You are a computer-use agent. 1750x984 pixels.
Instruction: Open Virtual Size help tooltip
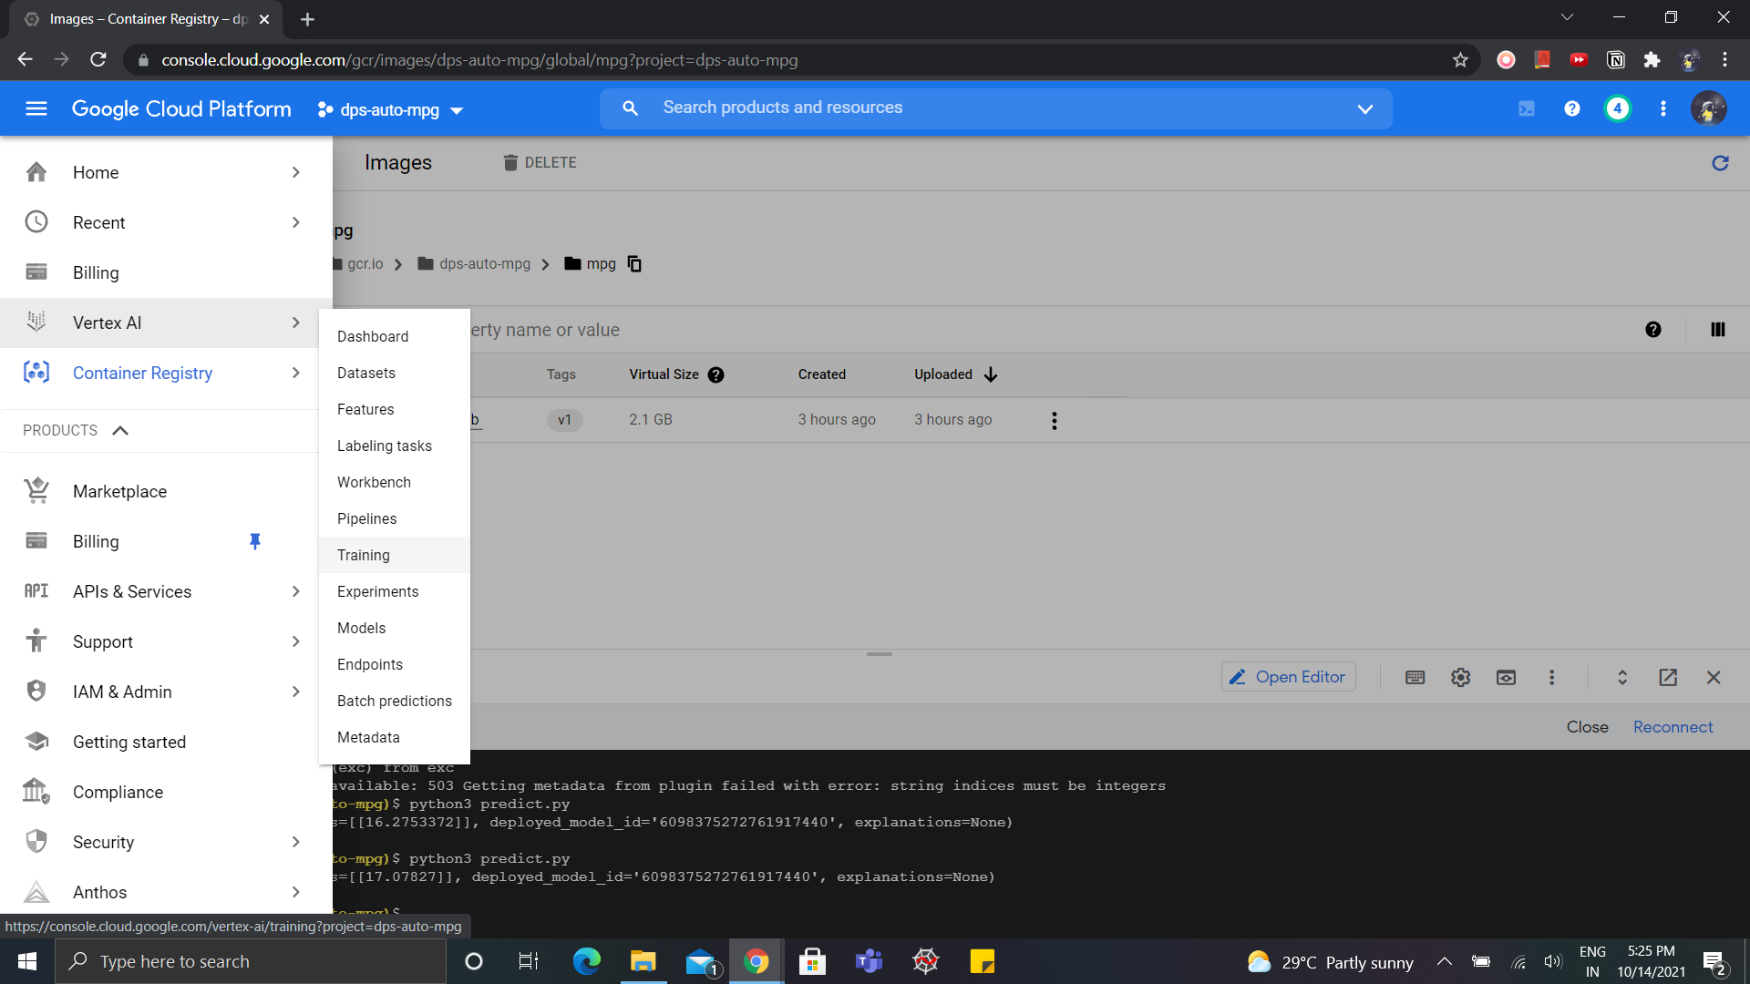[716, 374]
